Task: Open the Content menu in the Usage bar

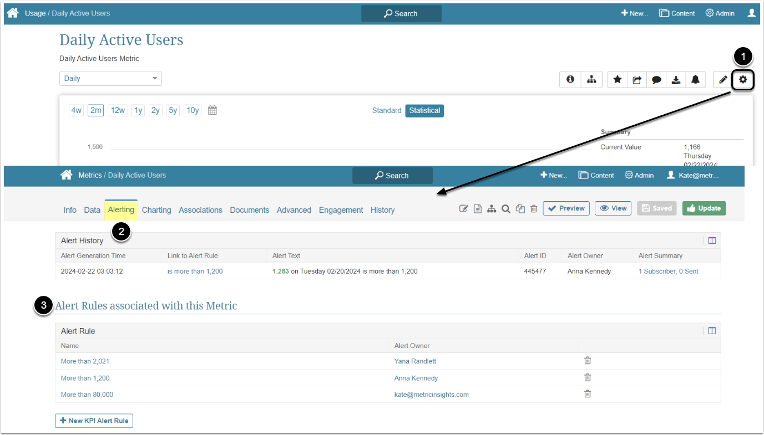Action: pos(677,13)
